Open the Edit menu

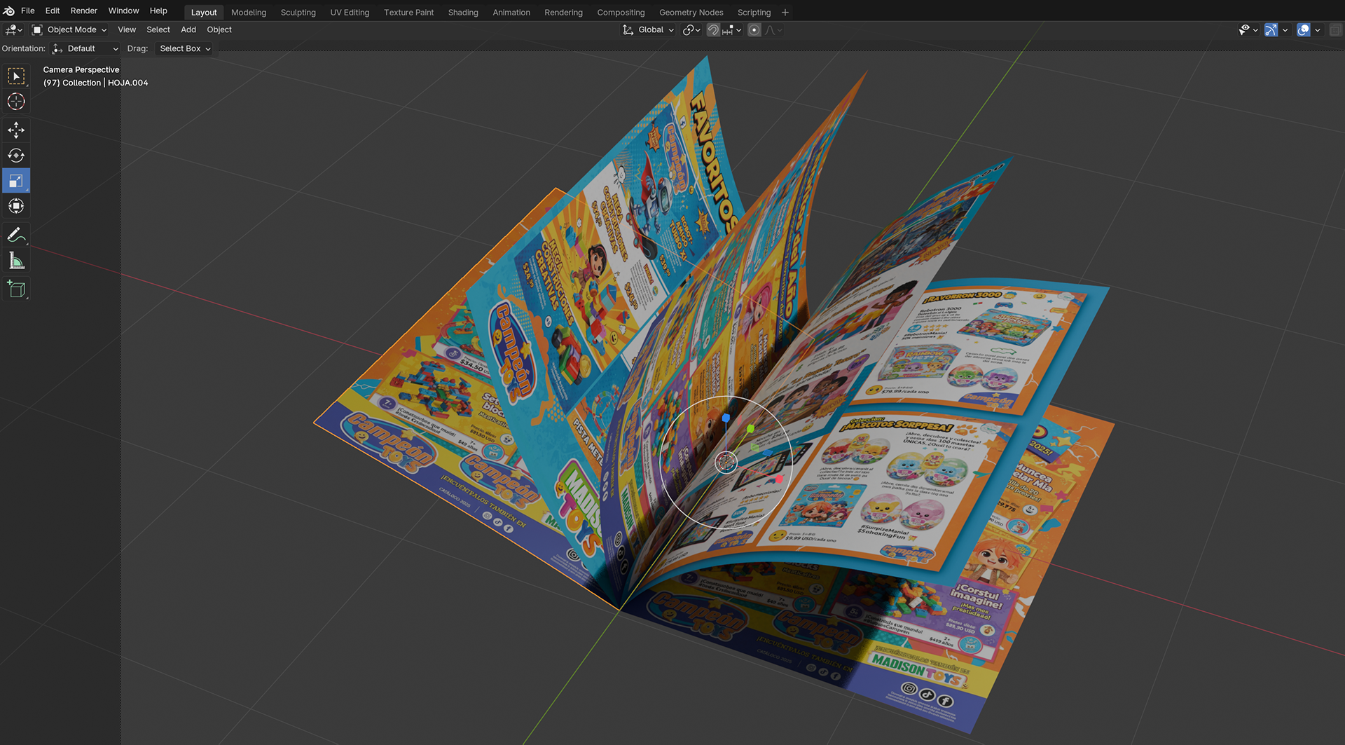pyautogui.click(x=53, y=11)
